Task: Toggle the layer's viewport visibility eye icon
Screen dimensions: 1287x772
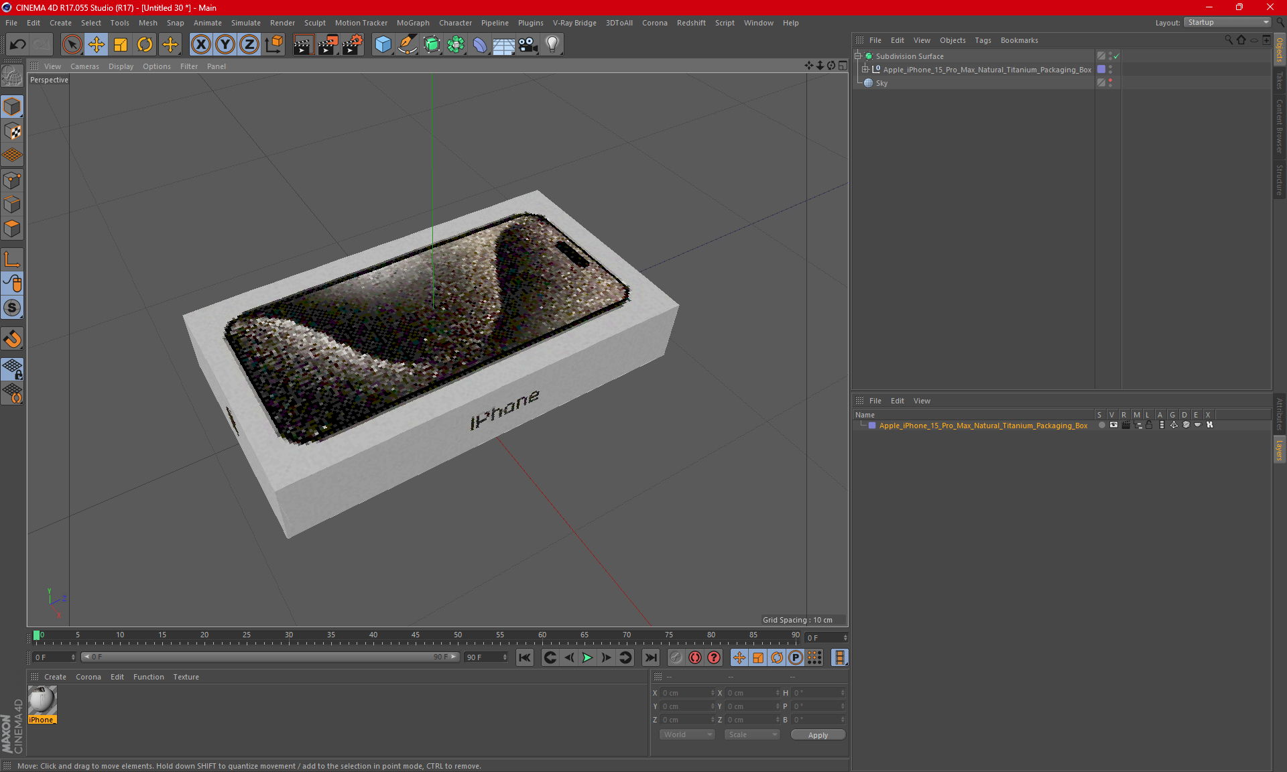Action: click(1113, 425)
